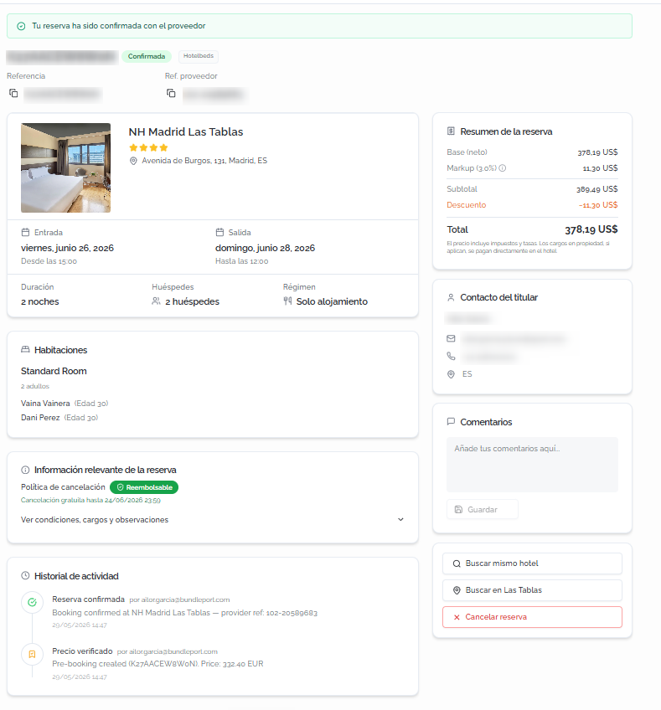Click guest name Dani Perez
Screen dimensions: 661x710
40,418
